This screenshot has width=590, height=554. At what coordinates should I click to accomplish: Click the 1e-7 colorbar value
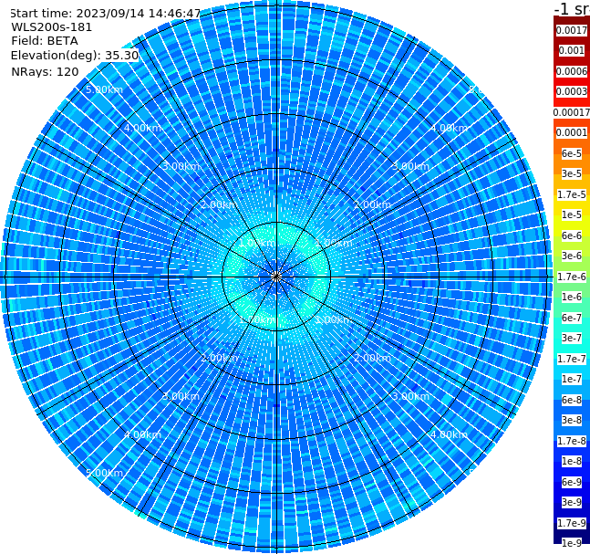pyautogui.click(x=572, y=379)
